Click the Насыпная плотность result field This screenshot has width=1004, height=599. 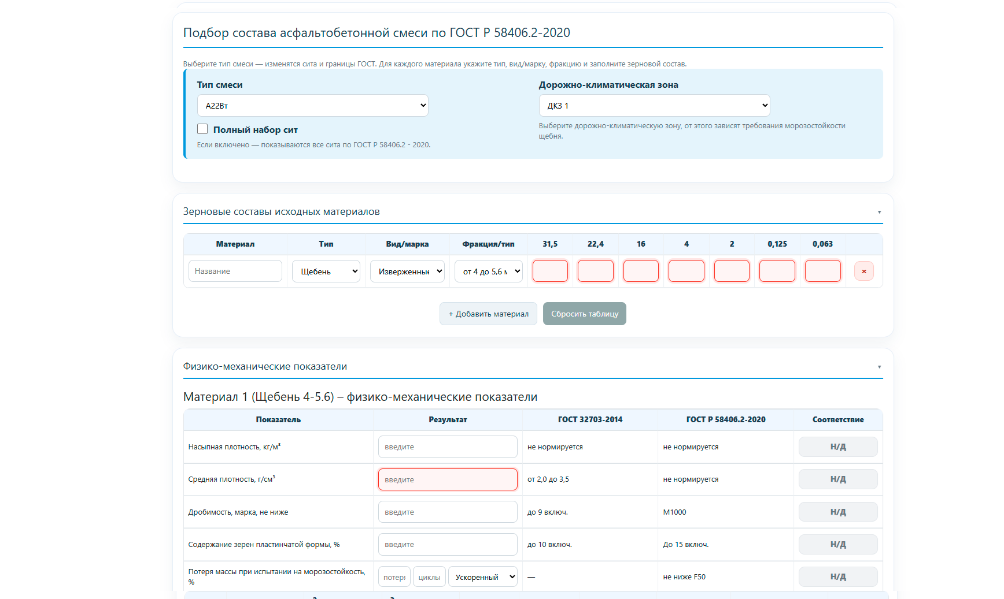pos(448,447)
